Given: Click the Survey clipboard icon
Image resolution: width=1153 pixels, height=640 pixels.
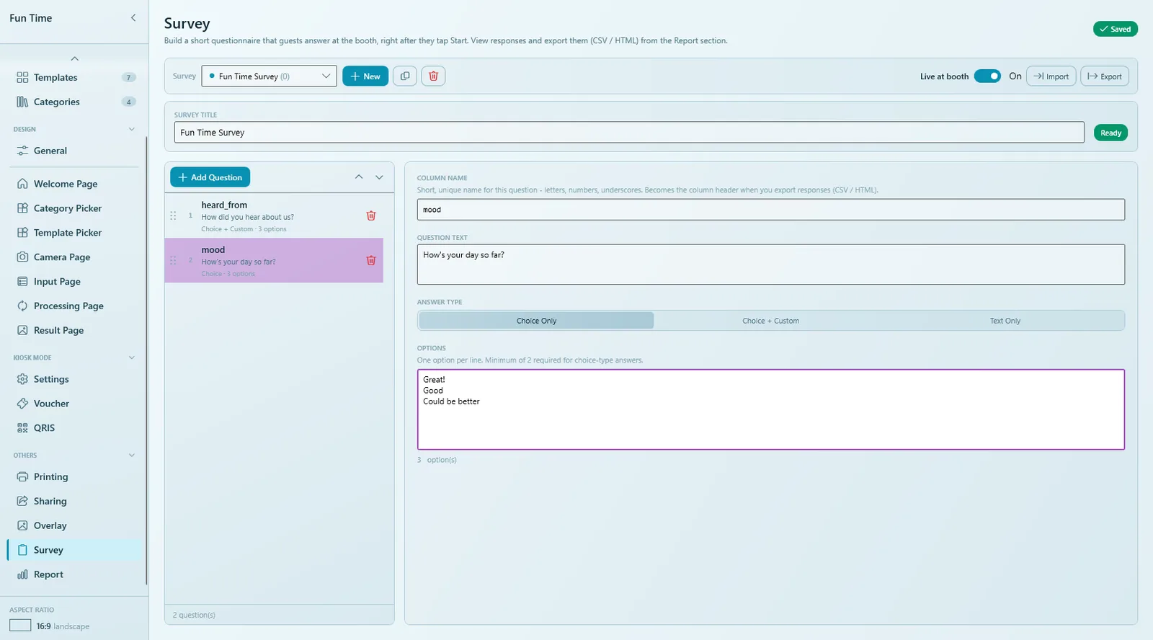Looking at the screenshot, I should click(x=22, y=550).
